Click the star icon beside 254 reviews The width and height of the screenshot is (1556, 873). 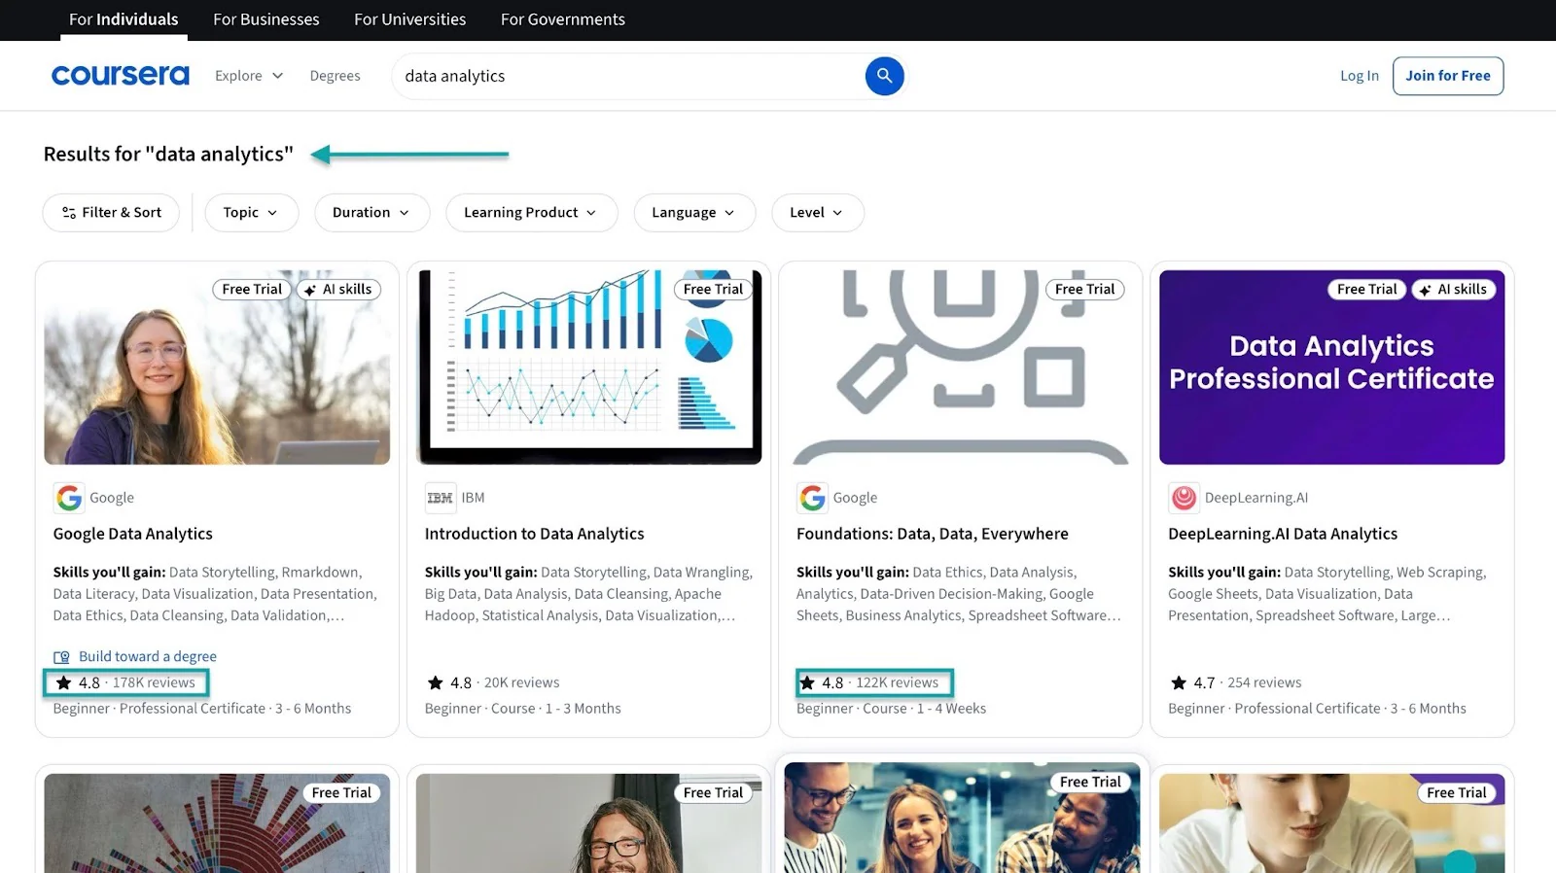[1178, 682]
